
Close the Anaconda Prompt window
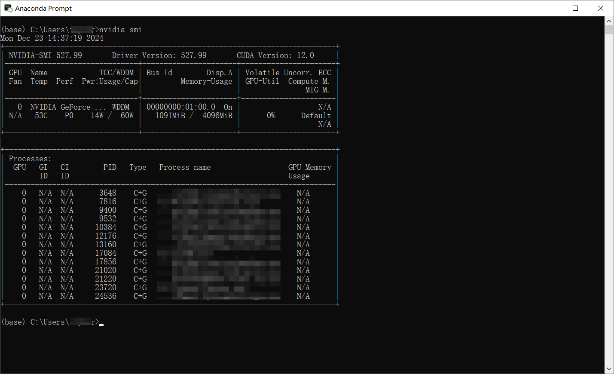point(601,8)
